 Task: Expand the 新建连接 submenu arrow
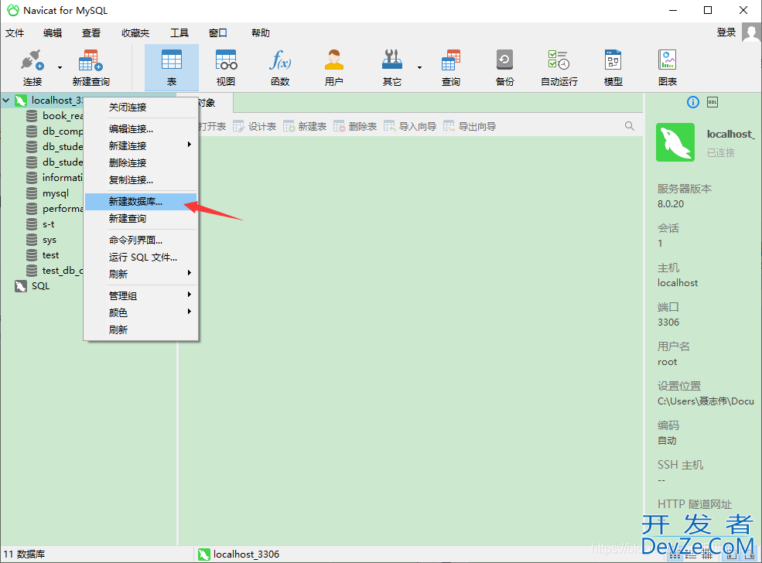tap(190, 145)
